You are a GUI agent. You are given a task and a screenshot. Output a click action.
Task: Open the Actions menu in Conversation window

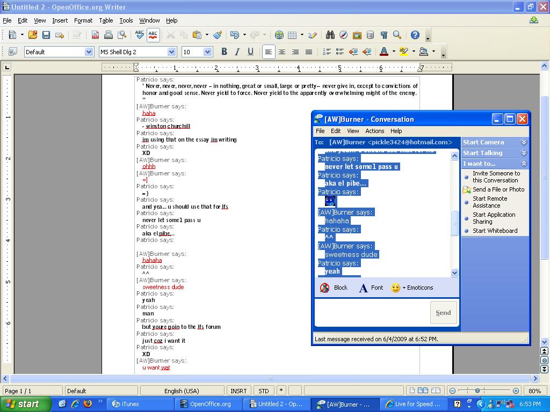374,131
